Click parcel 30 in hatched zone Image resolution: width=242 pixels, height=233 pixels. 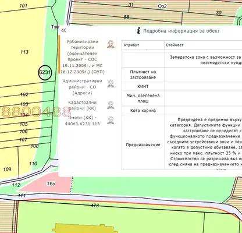click(219, 13)
